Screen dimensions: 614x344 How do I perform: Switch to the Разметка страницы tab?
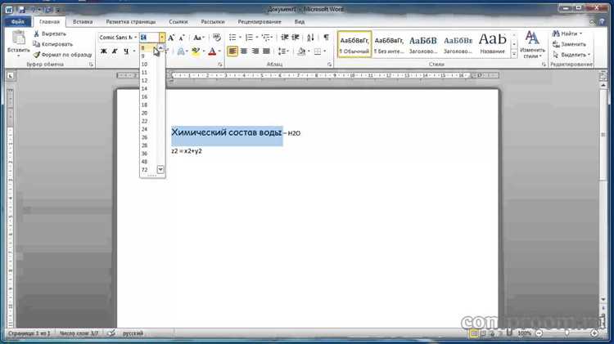pyautogui.click(x=131, y=22)
